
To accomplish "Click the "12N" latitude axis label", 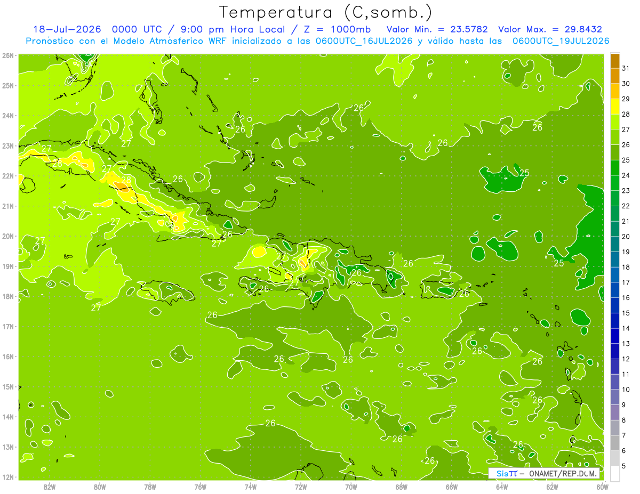I will coord(8,477).
